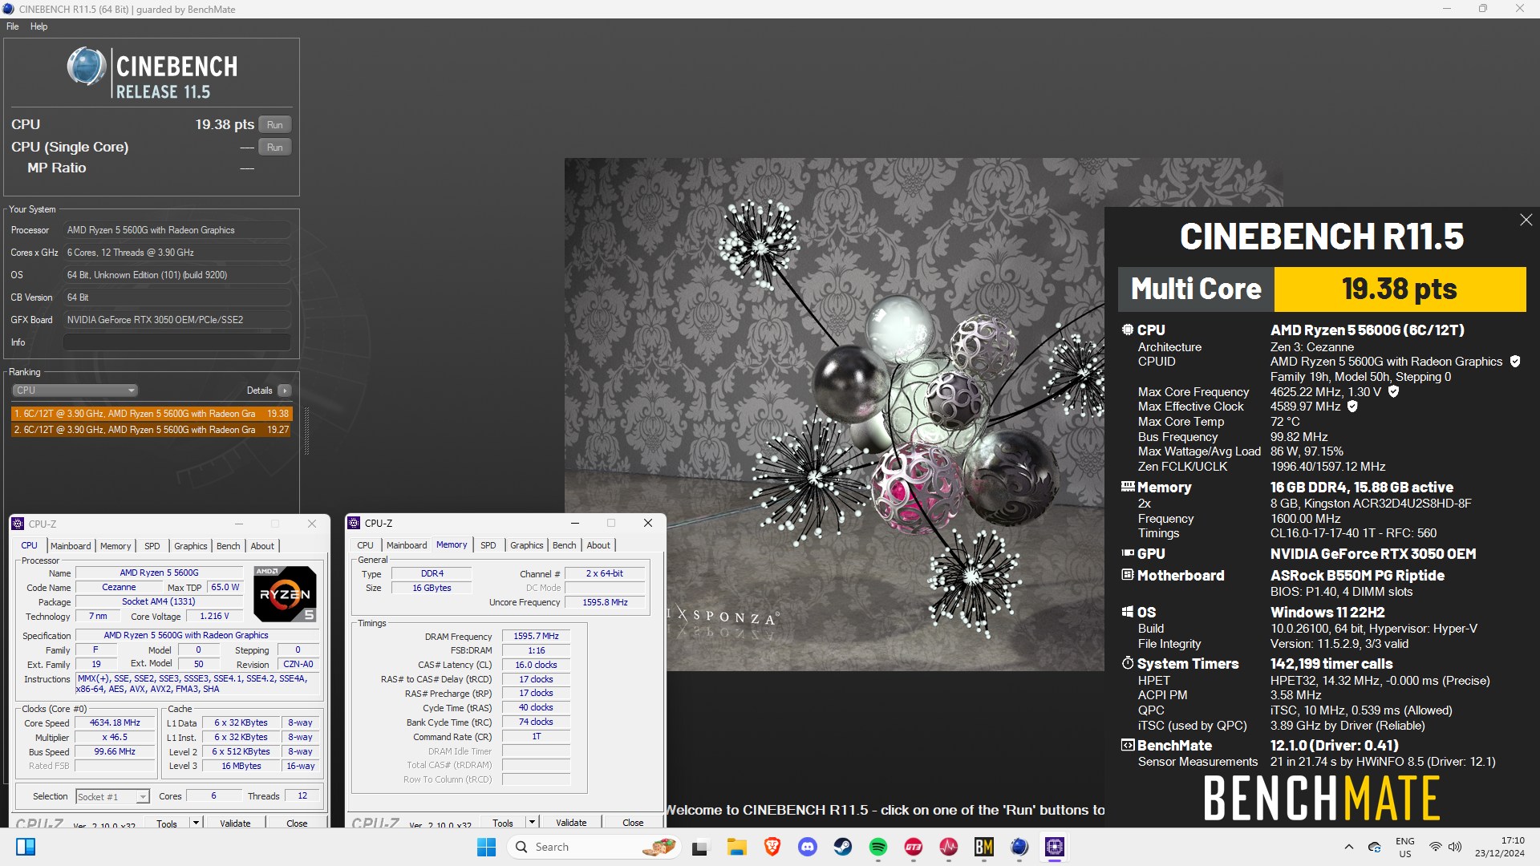Open Discord from the taskbar
This screenshot has height=866, width=1540.
(x=807, y=847)
